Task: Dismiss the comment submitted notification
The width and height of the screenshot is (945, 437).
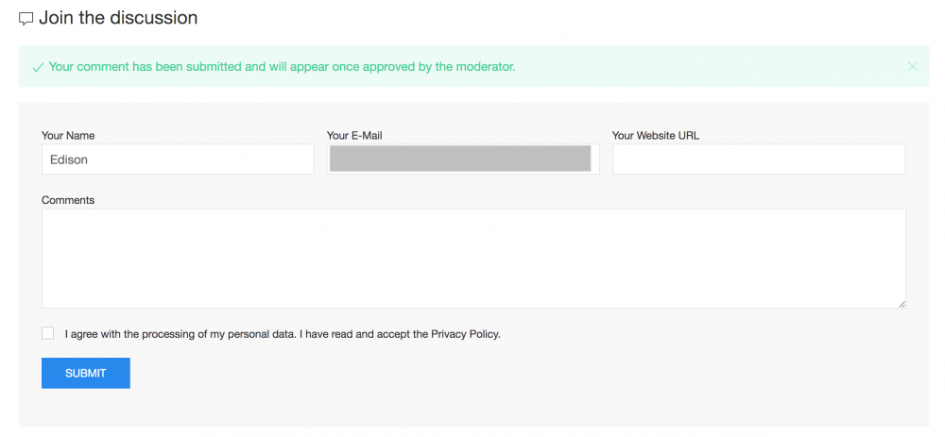Action: pos(912,66)
